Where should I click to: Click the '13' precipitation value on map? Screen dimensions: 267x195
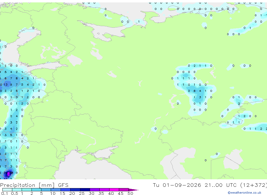6,85
